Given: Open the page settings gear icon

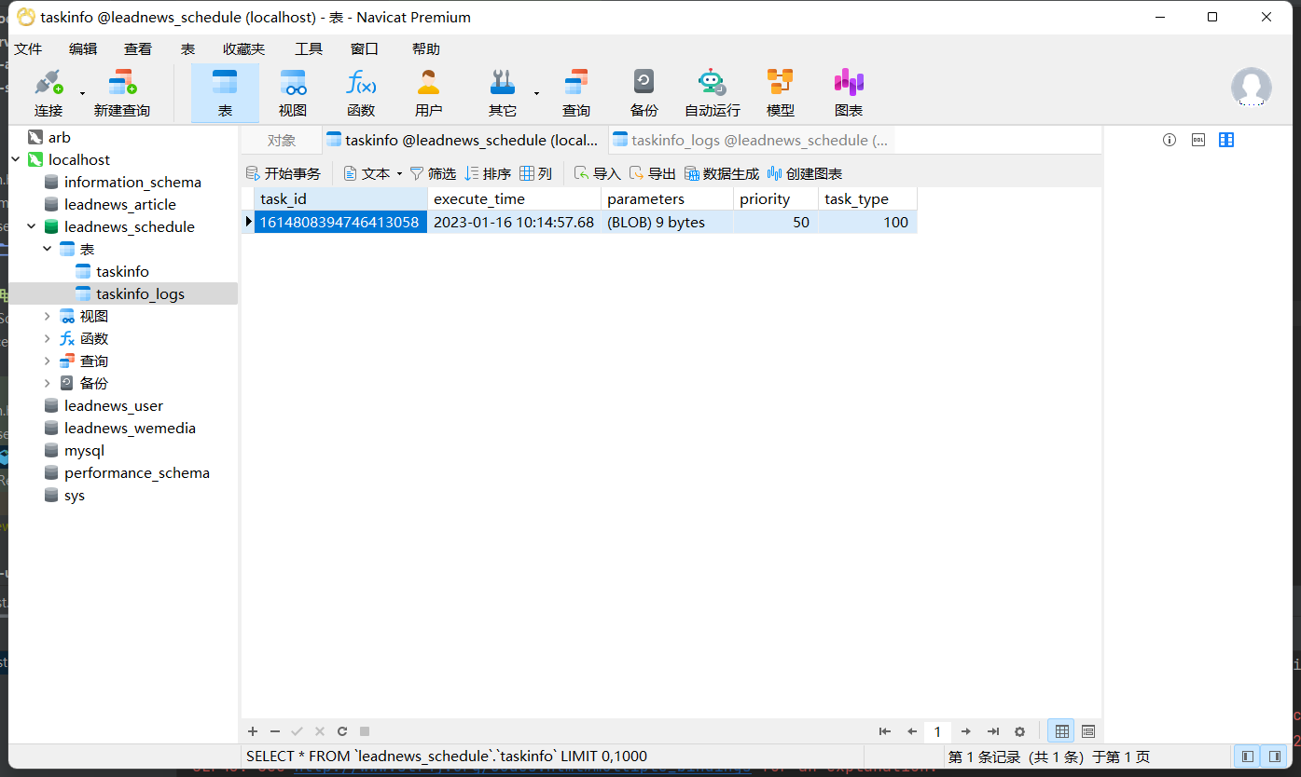Looking at the screenshot, I should pyautogui.click(x=1019, y=731).
